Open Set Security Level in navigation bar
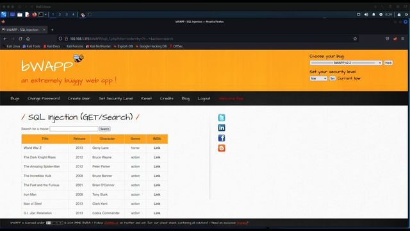Image resolution: width=410 pixels, height=231 pixels. pos(116,98)
